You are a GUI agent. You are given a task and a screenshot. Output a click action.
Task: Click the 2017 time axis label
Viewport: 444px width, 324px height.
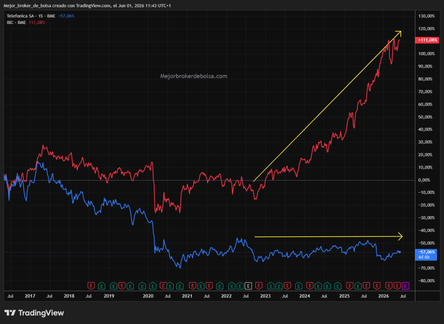pyautogui.click(x=30, y=296)
